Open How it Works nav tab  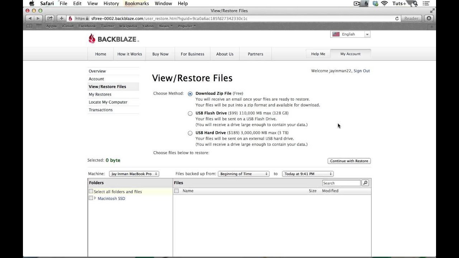click(130, 54)
